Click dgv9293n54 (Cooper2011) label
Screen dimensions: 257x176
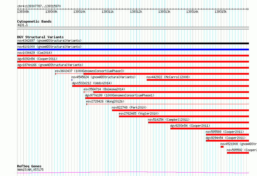pos(190,126)
